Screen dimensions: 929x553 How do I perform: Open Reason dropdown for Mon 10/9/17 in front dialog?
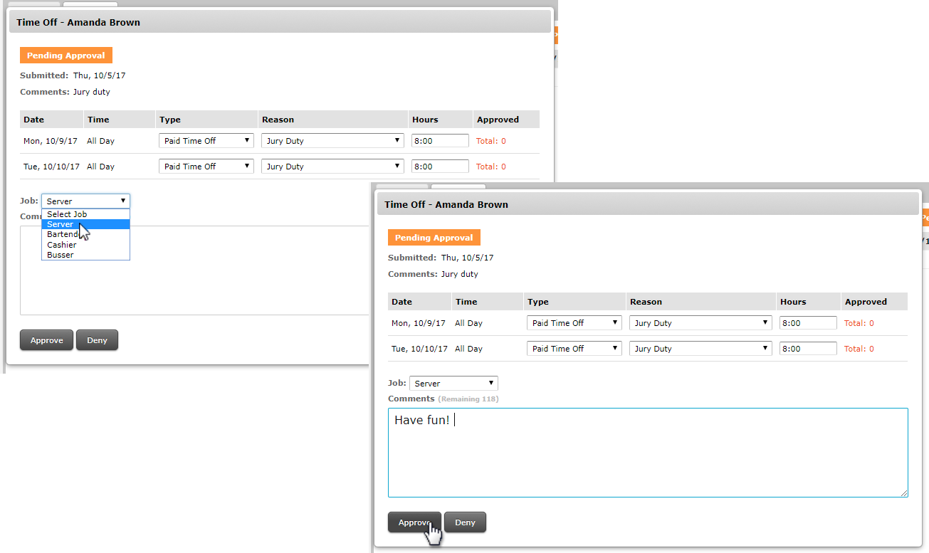pos(700,323)
